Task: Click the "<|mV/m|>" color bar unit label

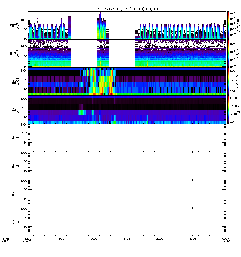Action: pos(237,82)
